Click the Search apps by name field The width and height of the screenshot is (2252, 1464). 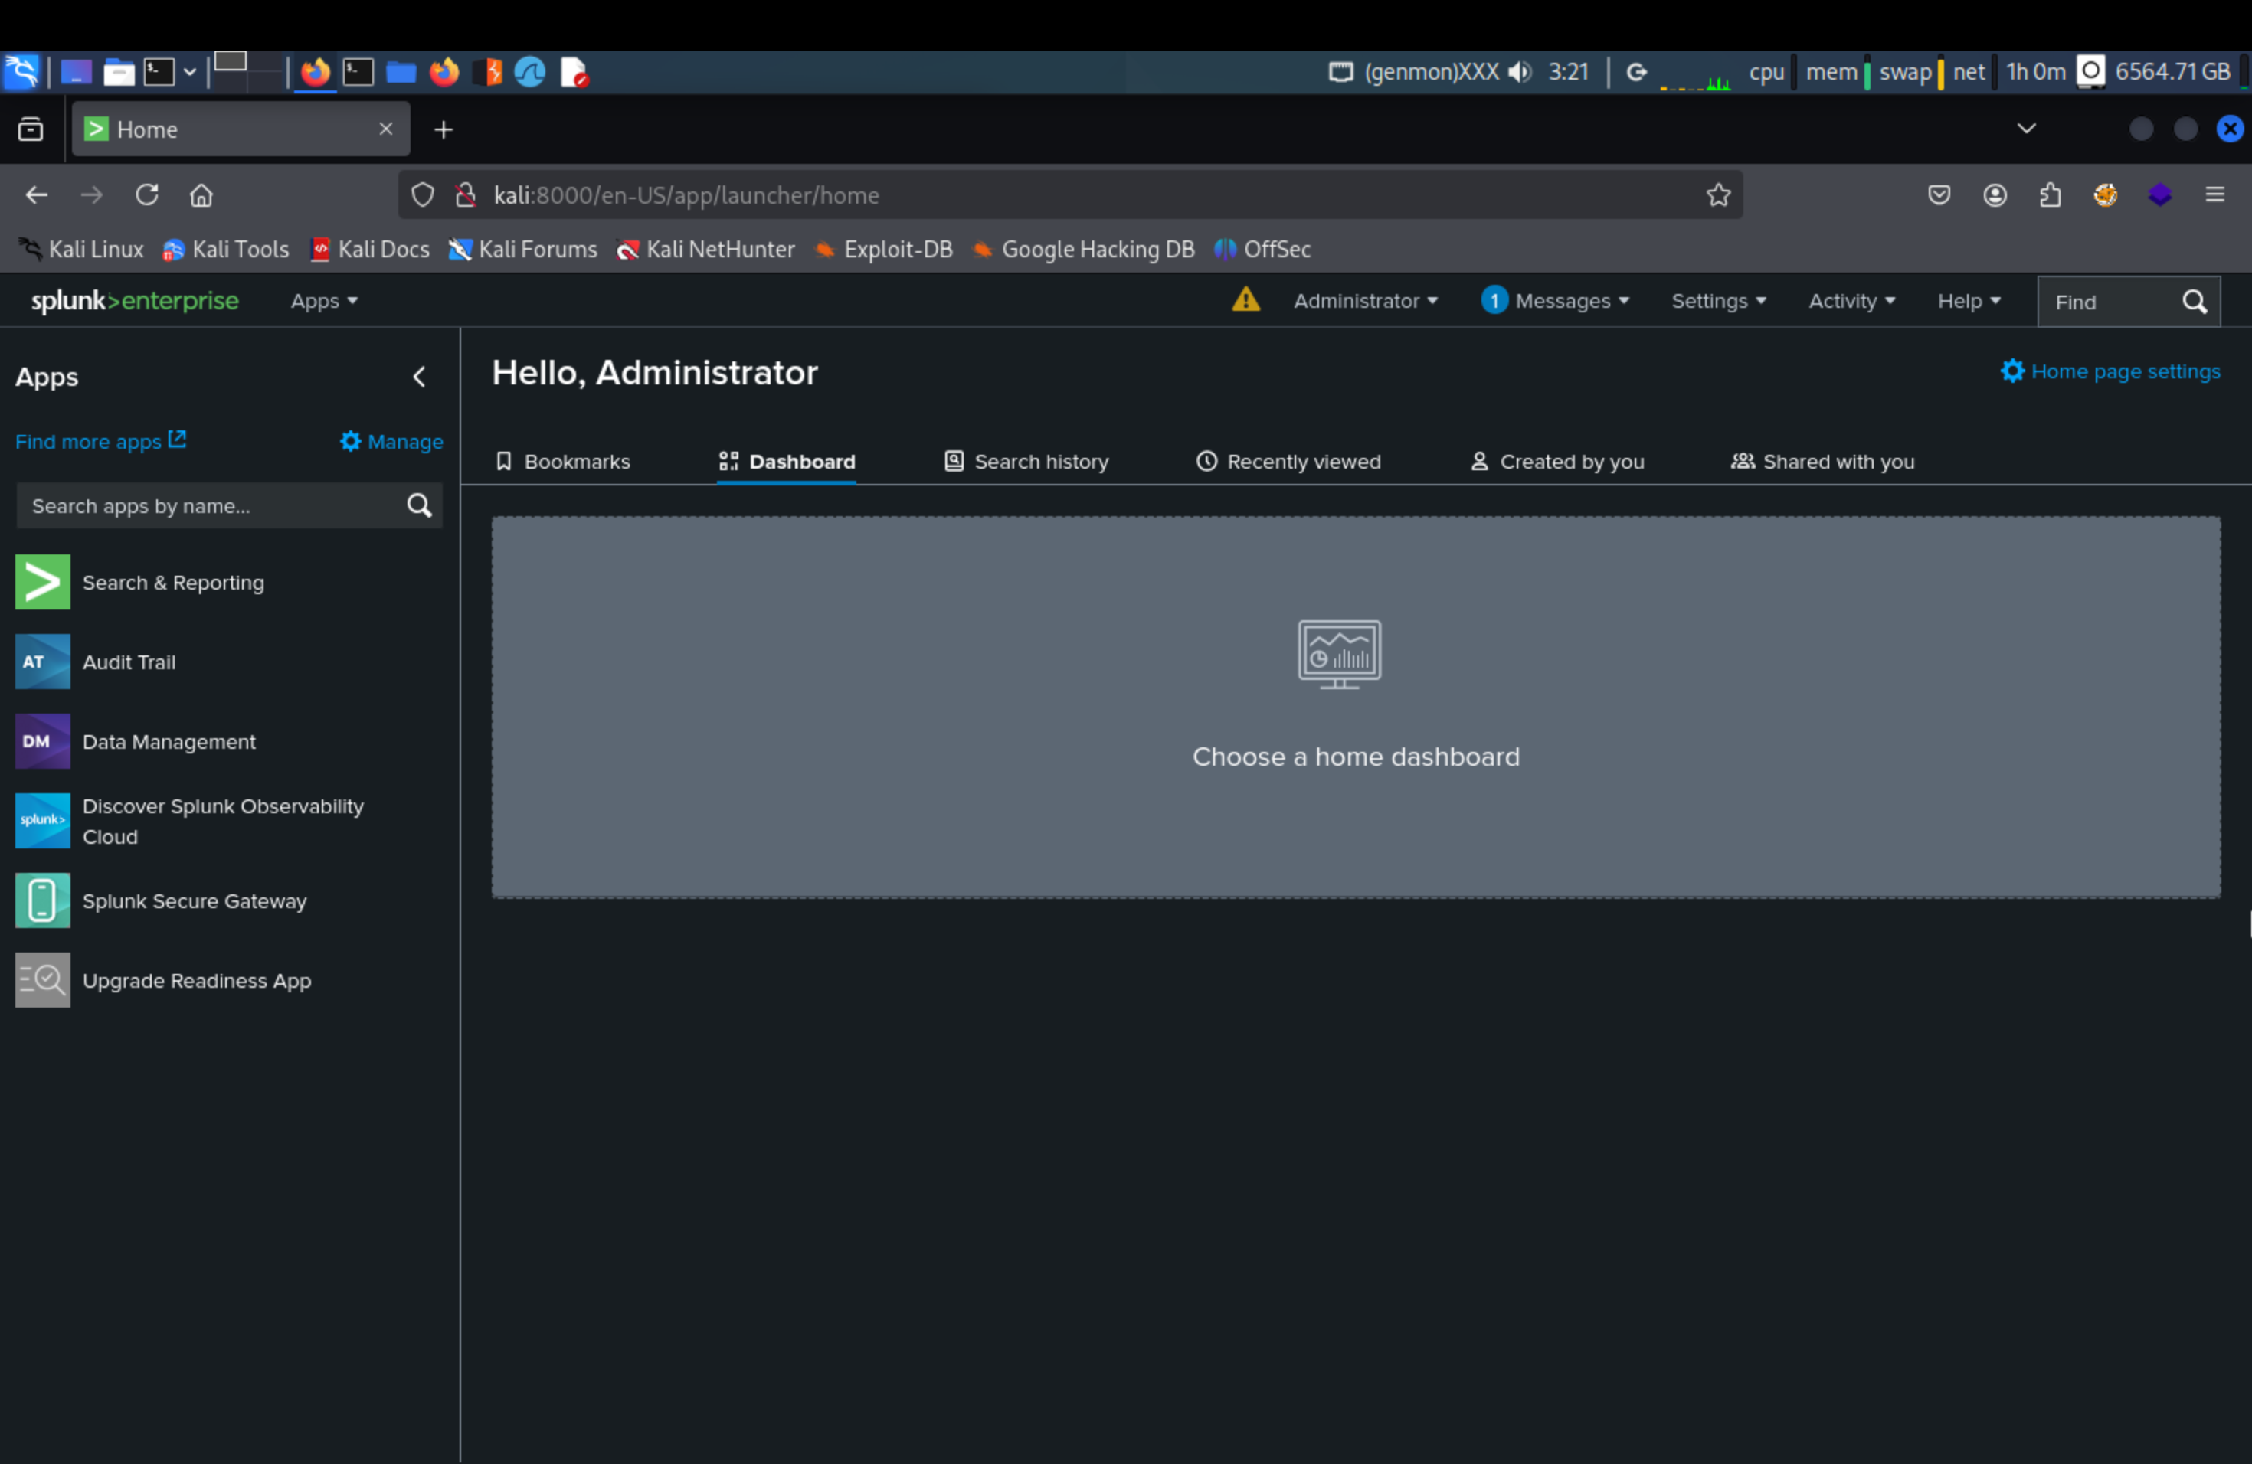[x=208, y=506]
